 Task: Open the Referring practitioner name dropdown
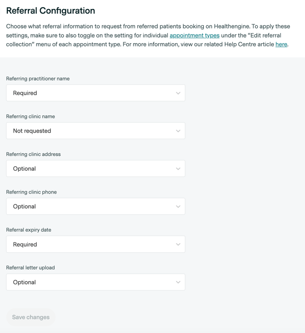click(95, 93)
